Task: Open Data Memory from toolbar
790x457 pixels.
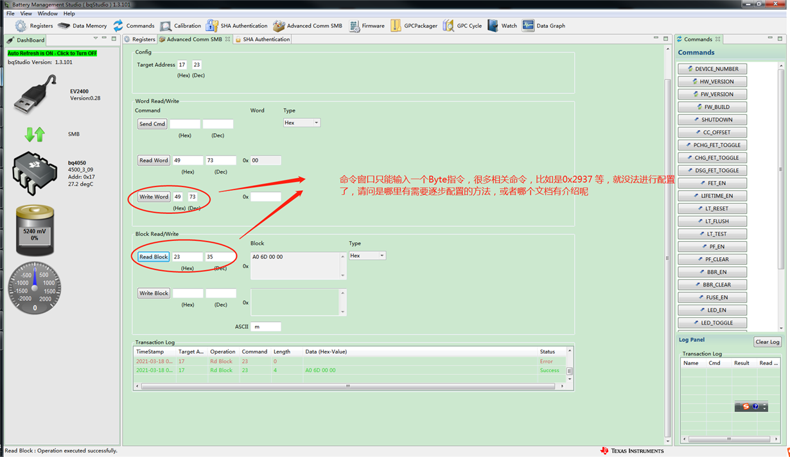Action: [82, 26]
